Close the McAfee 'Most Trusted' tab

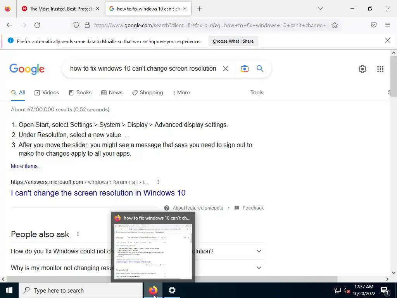(x=98, y=9)
